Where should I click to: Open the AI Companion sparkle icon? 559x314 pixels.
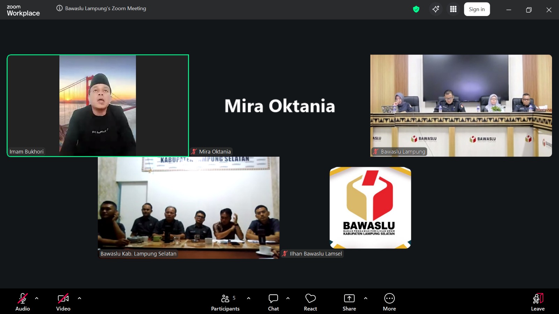pos(436,9)
